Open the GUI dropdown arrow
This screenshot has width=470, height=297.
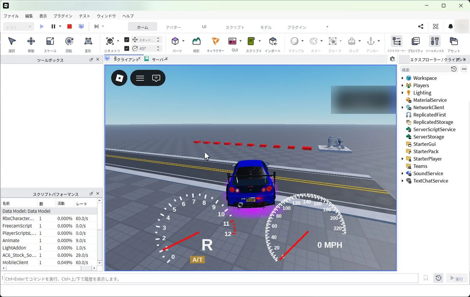click(x=240, y=41)
